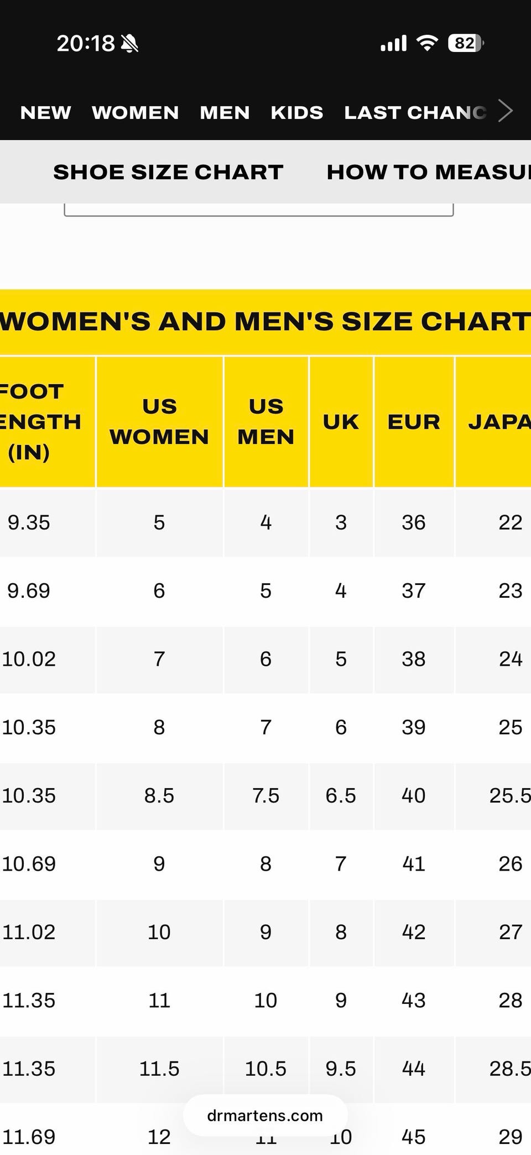Switch to the HOW TO MEASURE tab

[429, 172]
